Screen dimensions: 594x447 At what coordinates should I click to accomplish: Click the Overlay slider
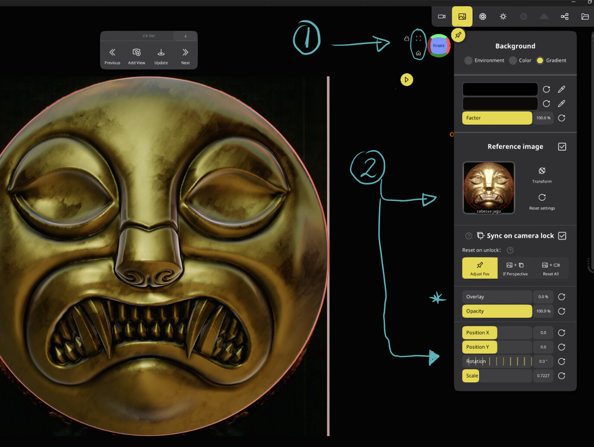497,297
